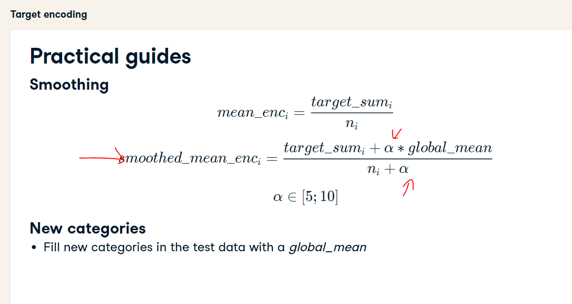The image size is (572, 304).
Task: Click the italic 'global_mean' text in bullet
Action: tap(328, 247)
